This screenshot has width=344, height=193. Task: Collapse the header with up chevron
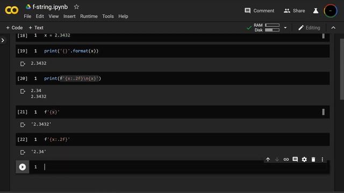pos(333,28)
